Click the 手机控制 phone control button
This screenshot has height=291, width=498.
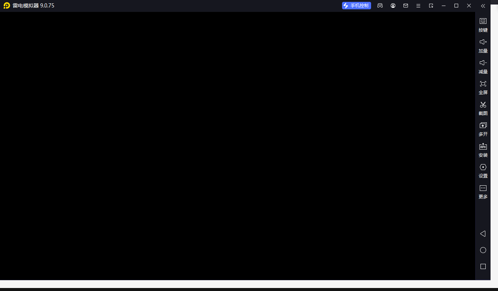click(356, 6)
